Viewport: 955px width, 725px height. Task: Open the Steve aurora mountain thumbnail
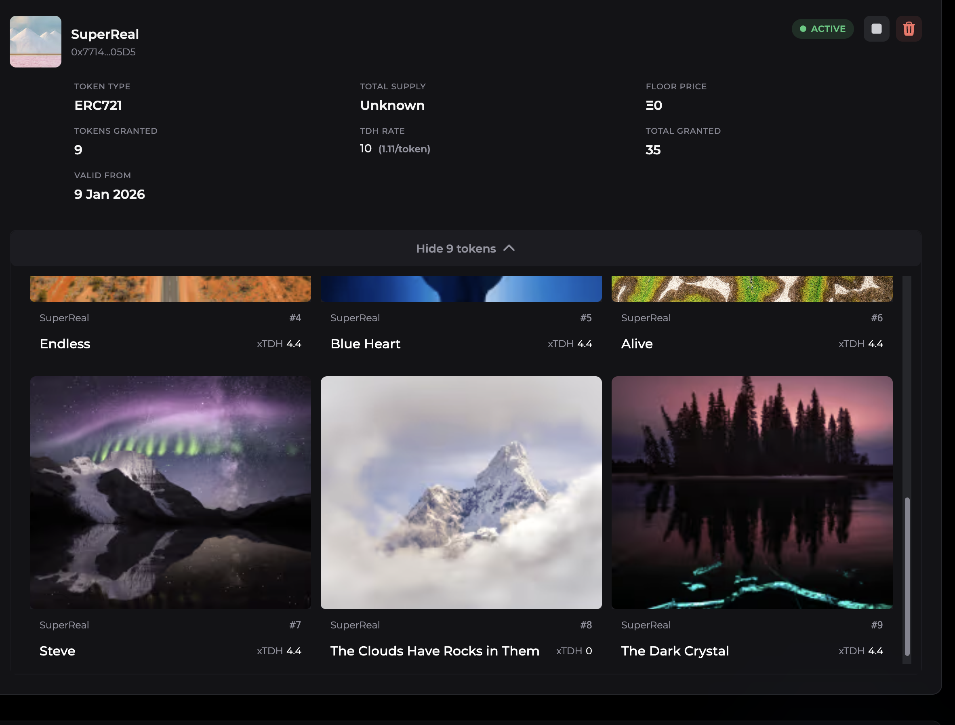tap(170, 492)
